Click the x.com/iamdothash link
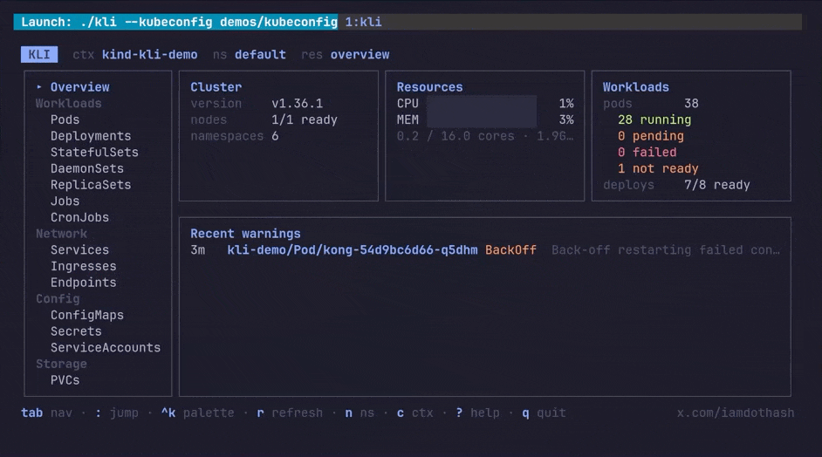 (x=736, y=413)
